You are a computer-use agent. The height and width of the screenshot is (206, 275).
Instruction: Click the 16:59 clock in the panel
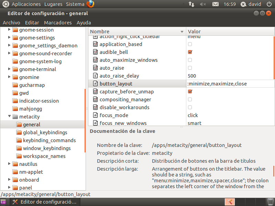pos(230,4)
